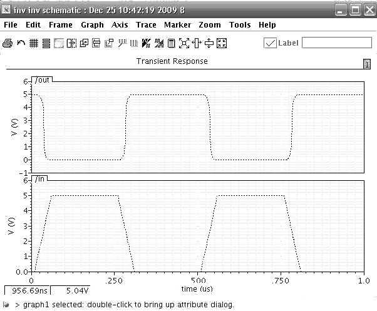Click the 1.0 tick label on time axis
377x311 pixels.
click(364, 281)
